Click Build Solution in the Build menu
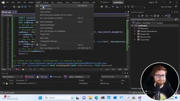 pos(64,6)
